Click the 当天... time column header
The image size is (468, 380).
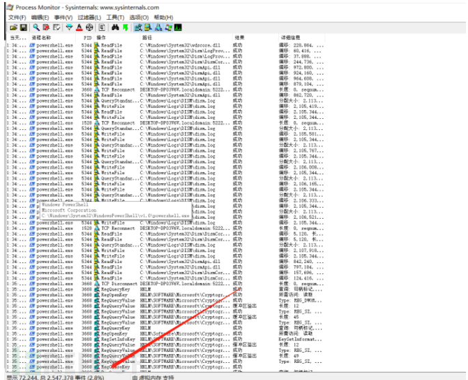18,38
